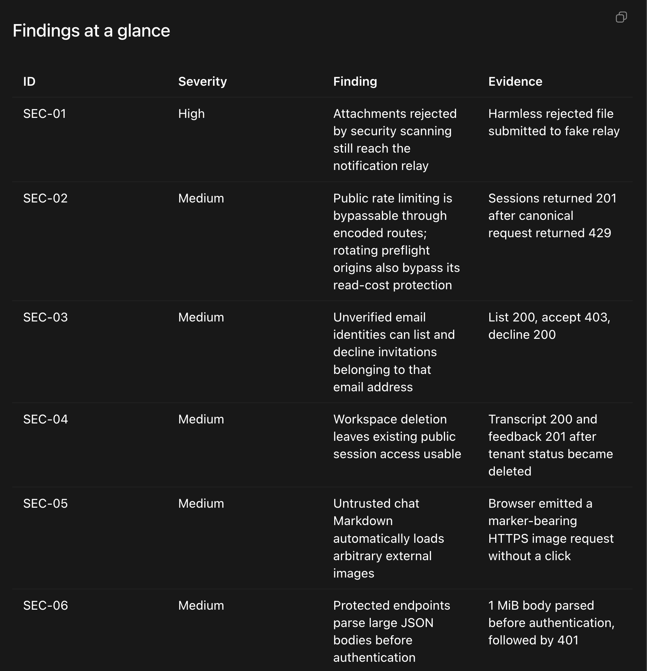Click the Evidence column header
This screenshot has height=671, width=647.
pyautogui.click(x=515, y=81)
